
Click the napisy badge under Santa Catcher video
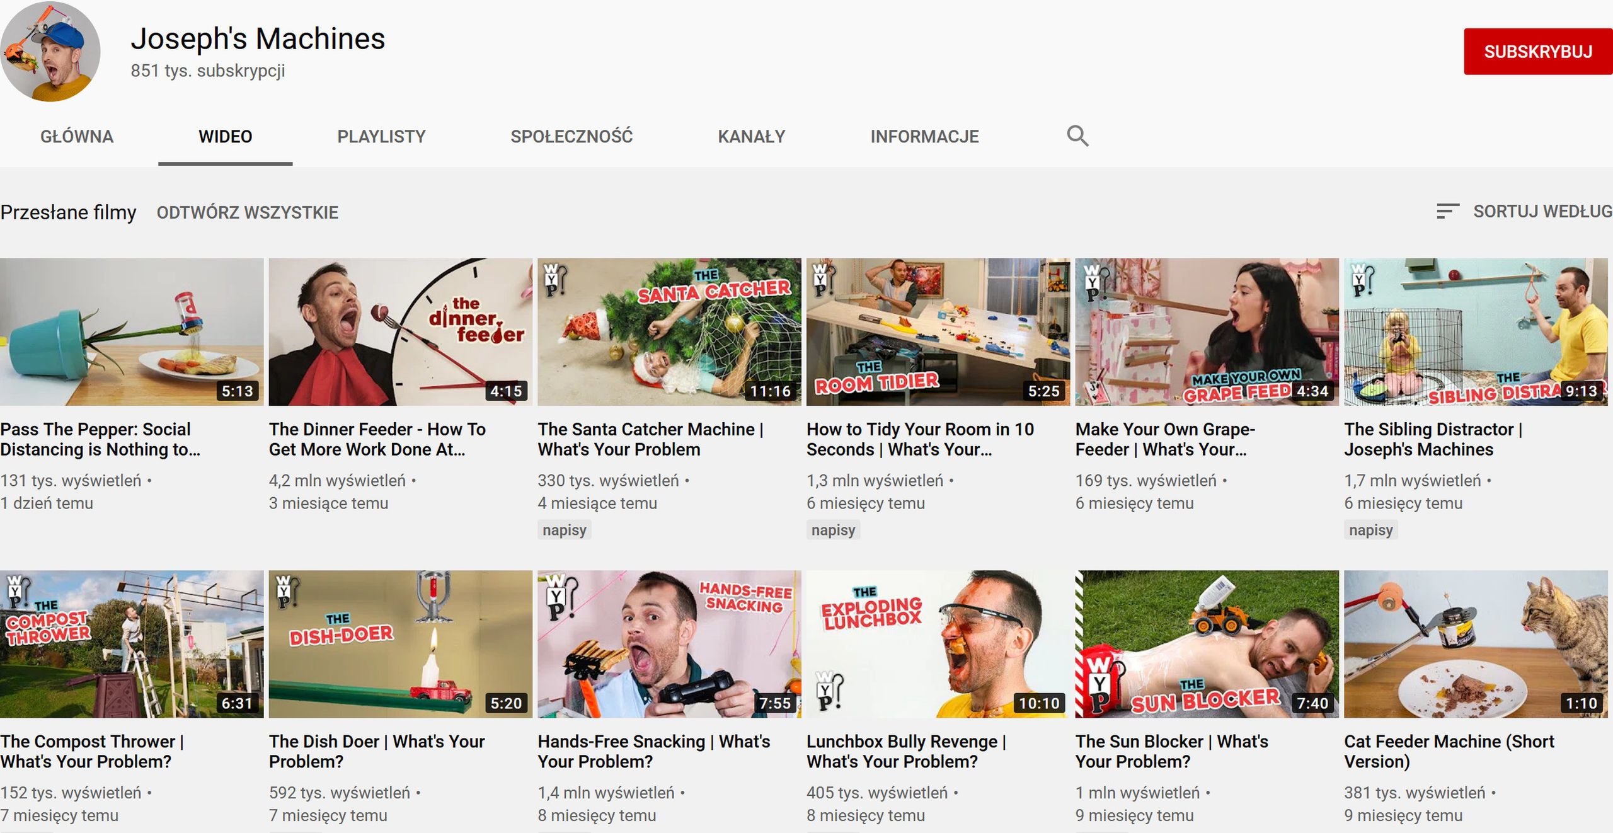coord(564,530)
